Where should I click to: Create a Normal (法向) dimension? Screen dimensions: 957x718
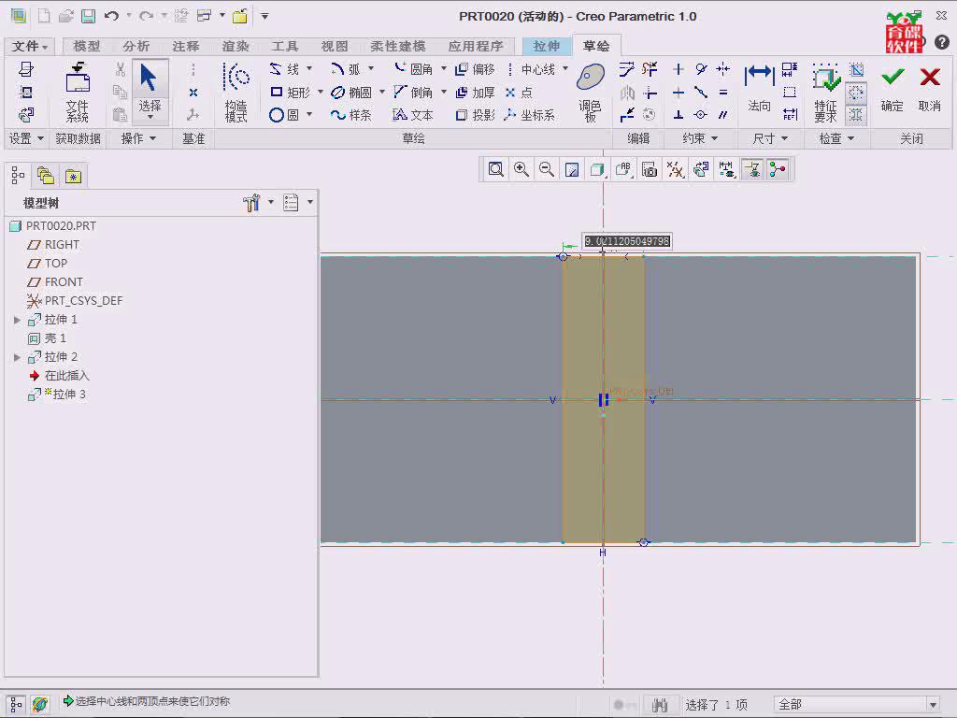(x=759, y=89)
